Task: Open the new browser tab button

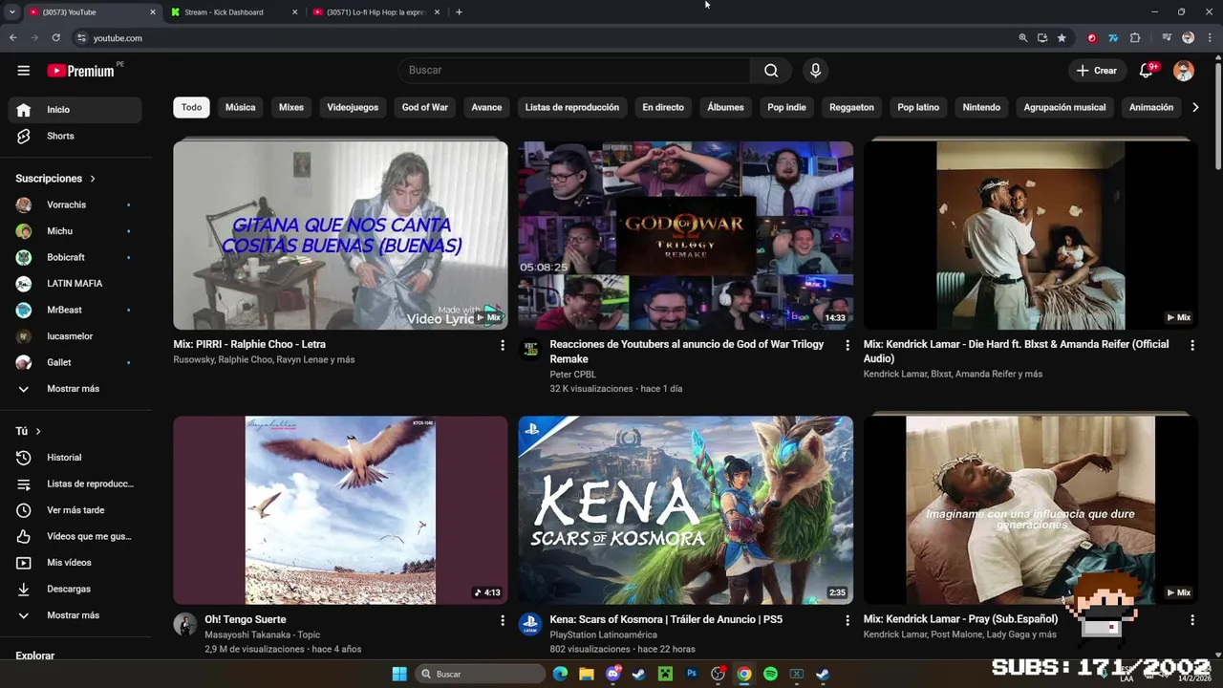Action: tap(459, 12)
